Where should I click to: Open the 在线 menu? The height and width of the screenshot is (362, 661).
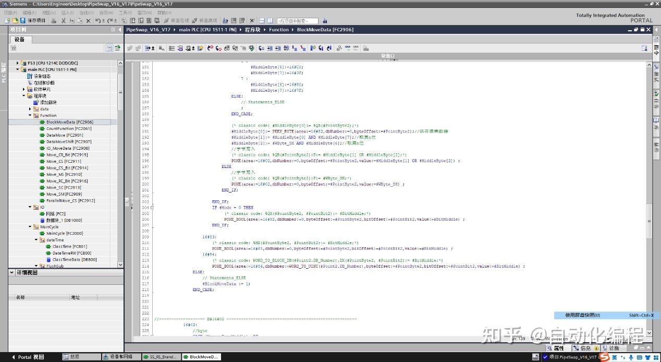[x=87, y=13]
